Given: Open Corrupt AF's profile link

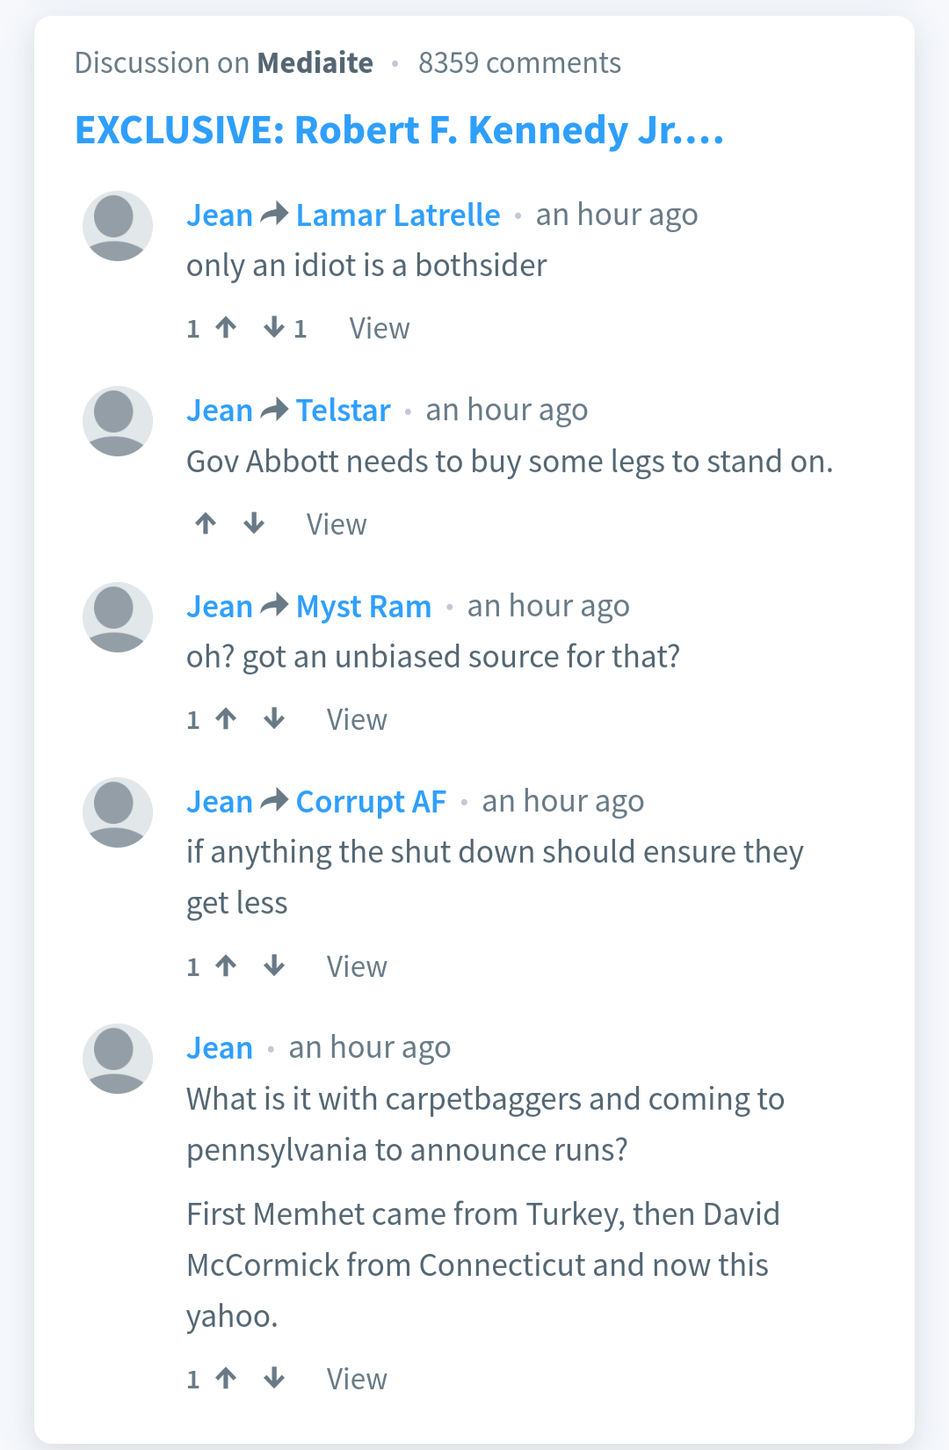Looking at the screenshot, I should tap(371, 802).
